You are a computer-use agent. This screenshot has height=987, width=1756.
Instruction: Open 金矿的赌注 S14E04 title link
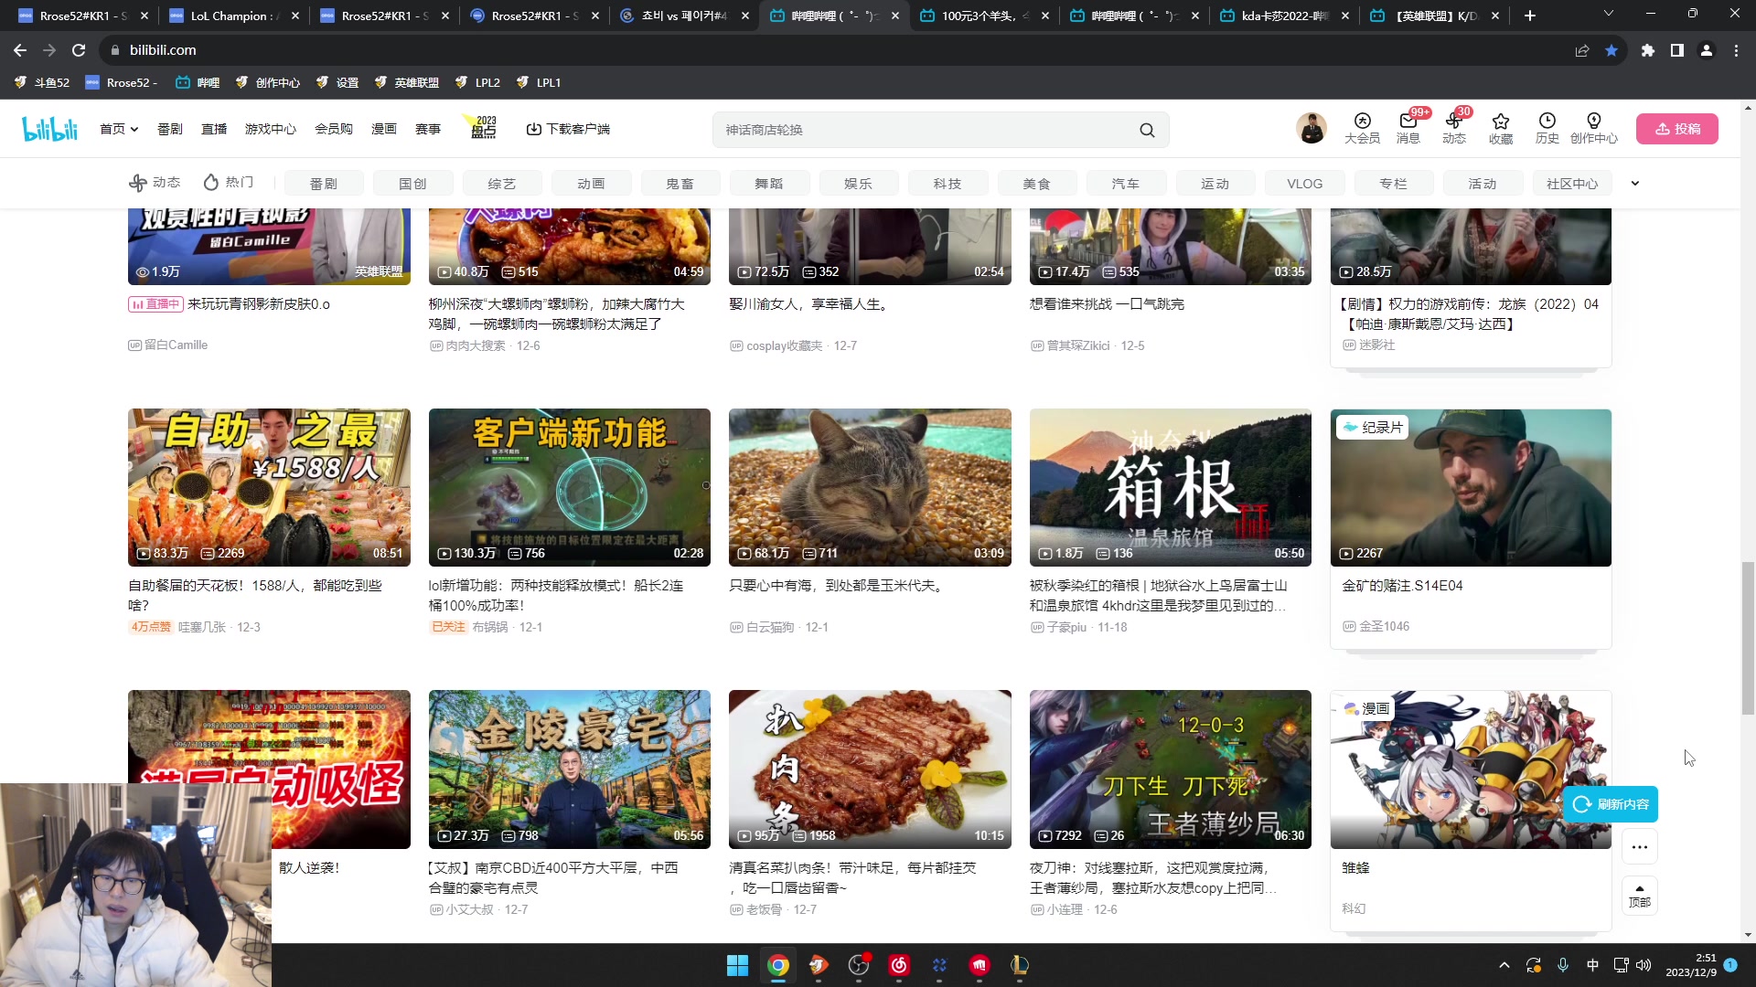[x=1402, y=586]
